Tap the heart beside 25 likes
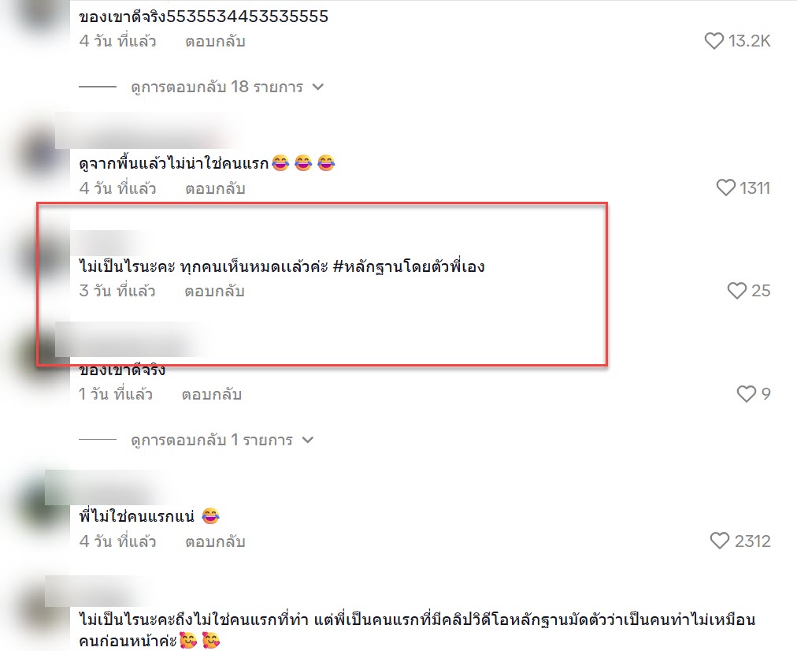This screenshot has width=797, height=651. point(736,290)
